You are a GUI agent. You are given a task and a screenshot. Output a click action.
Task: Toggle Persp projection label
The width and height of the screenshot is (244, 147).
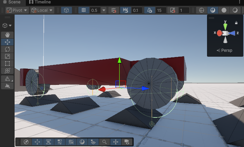(224, 50)
